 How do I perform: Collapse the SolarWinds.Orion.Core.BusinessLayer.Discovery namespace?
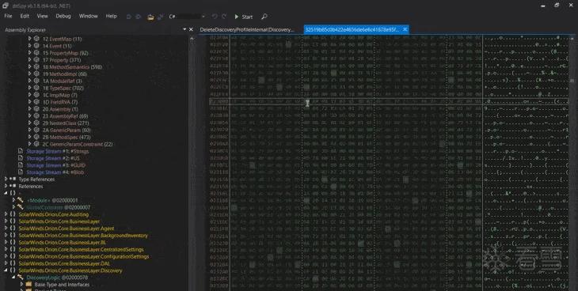[6, 270]
